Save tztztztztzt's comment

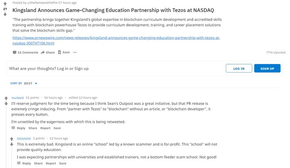tap(63, 163)
